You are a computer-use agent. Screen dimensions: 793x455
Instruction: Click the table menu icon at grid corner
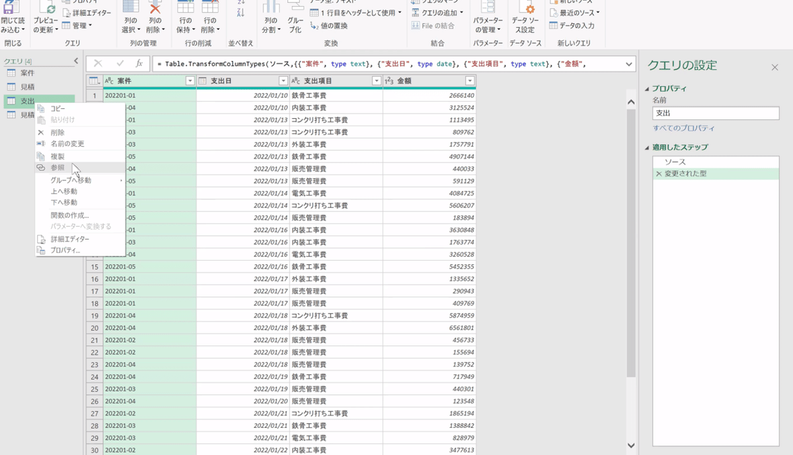(94, 81)
